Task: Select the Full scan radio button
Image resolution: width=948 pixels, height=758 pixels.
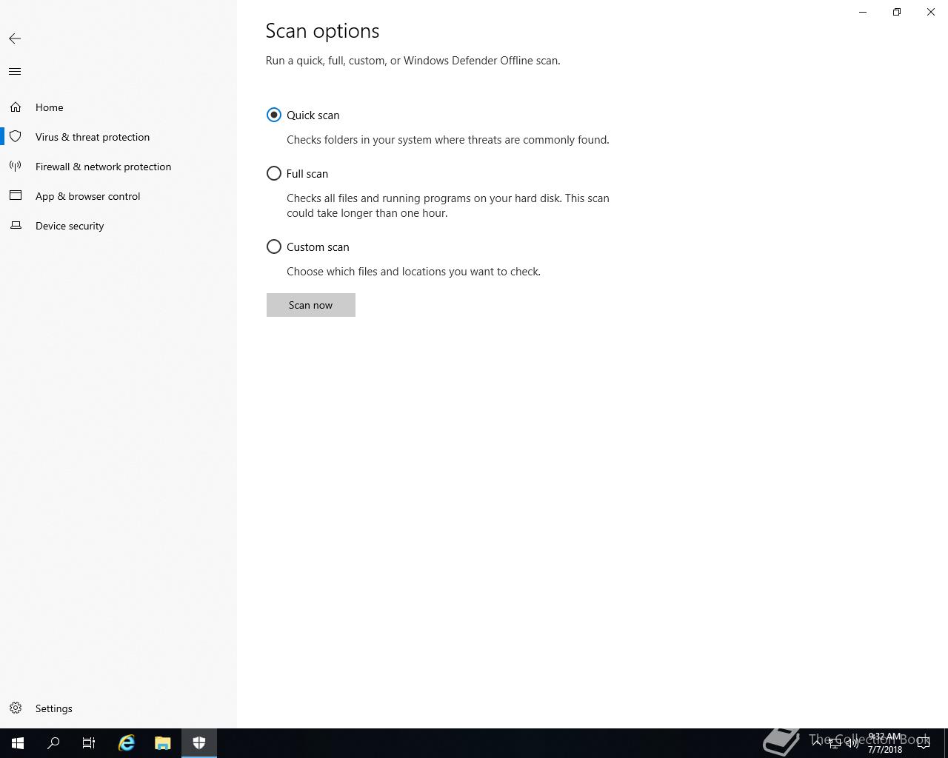Action: 274,173
